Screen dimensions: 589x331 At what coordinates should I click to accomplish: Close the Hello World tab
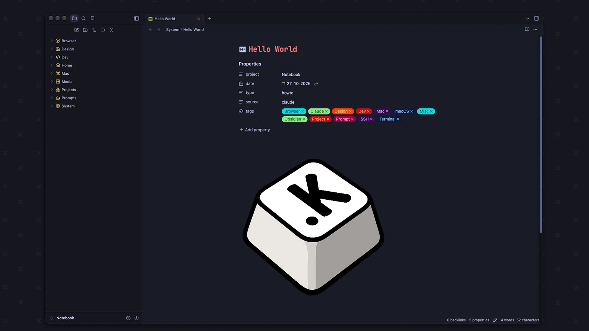point(198,19)
